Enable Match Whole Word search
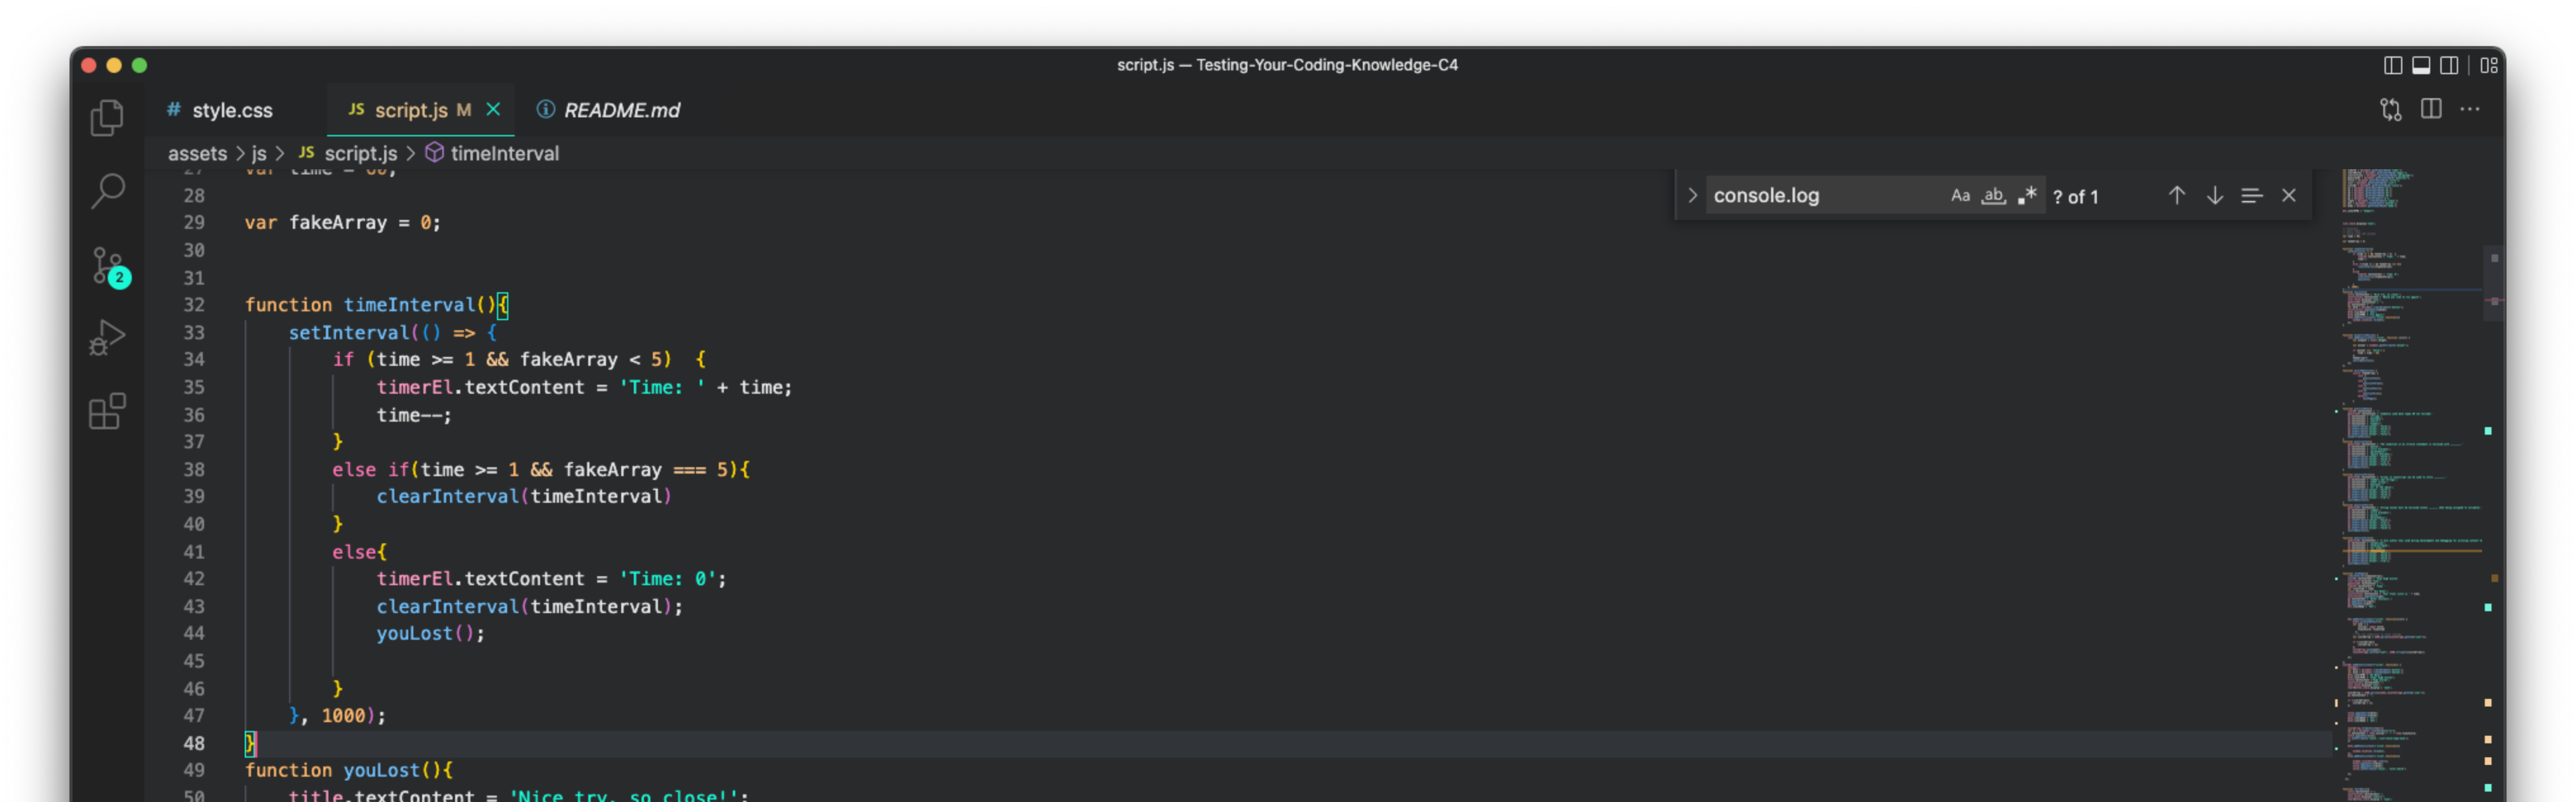Screen dimensions: 2576x802 click(1993, 195)
